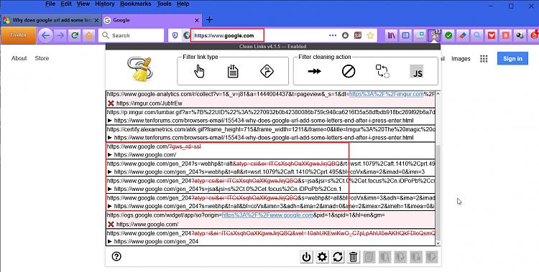539x272 pixels.
Task: Toggle the JS cleaning action filter
Action: tap(418, 72)
